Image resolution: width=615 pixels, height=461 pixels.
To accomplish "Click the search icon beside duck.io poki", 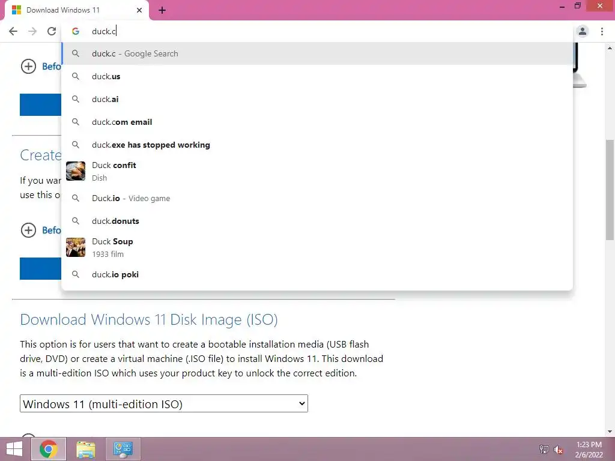I will click(x=75, y=274).
